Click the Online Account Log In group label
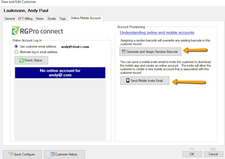225x159 pixels. [x=27, y=40]
